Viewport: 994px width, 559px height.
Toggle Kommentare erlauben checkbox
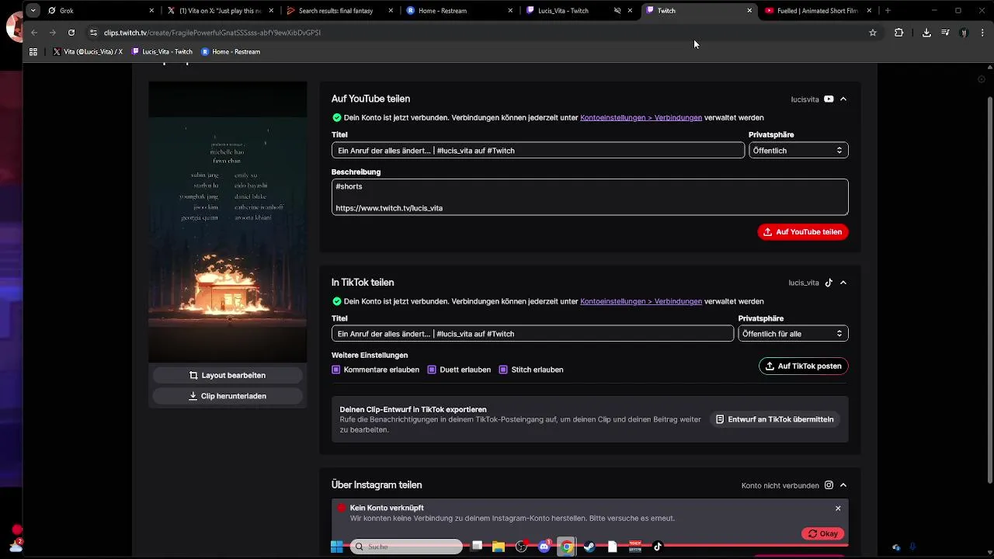336,370
